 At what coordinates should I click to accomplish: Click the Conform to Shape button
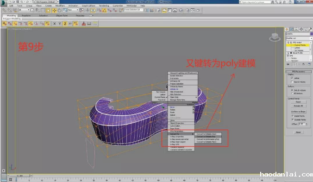coord(298,112)
